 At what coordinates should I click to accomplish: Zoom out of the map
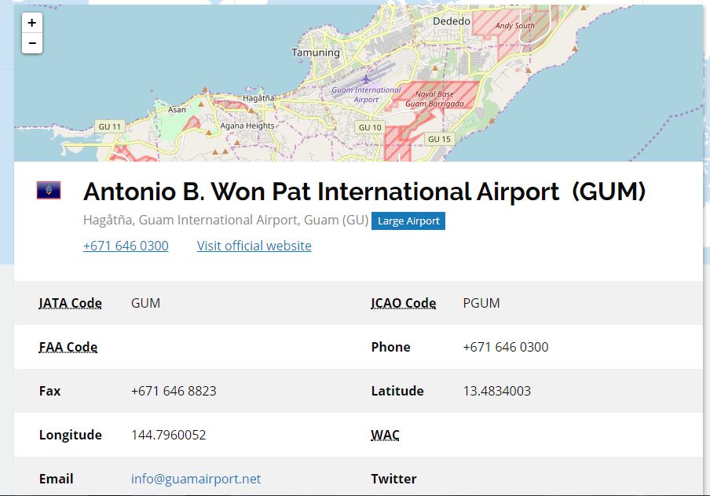[31, 43]
